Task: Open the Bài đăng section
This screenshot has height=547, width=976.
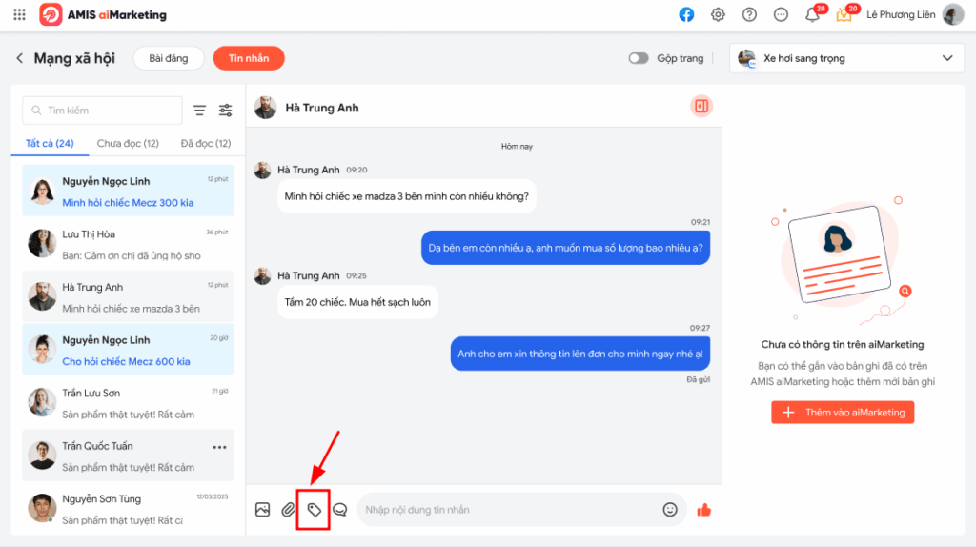Action: [x=169, y=58]
